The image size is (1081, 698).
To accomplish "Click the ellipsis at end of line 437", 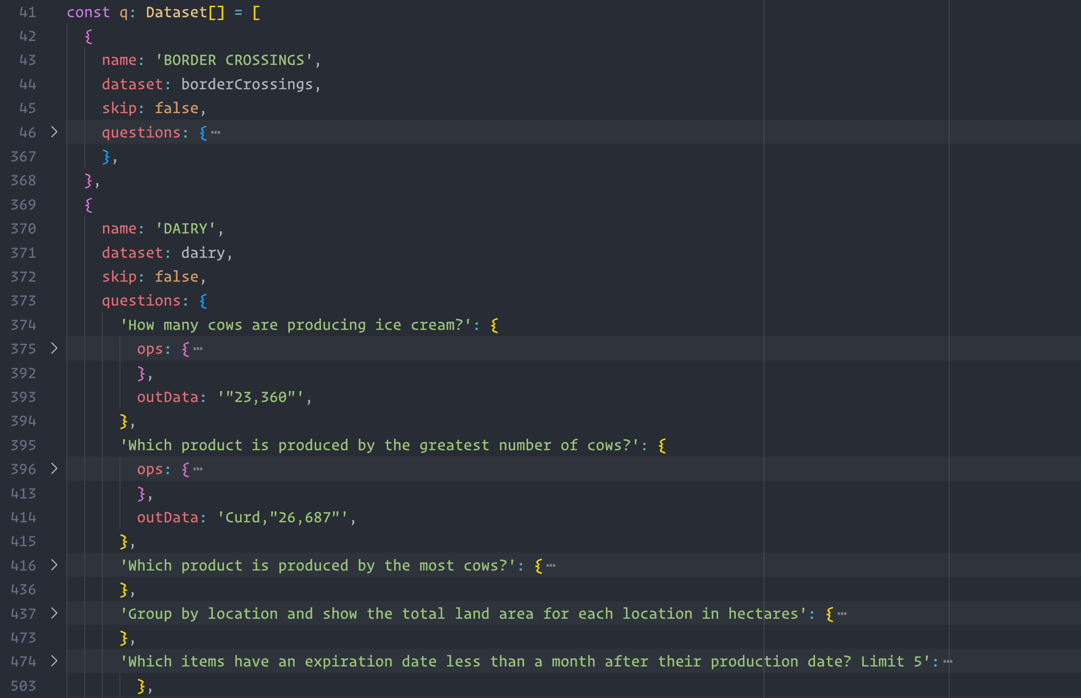I will pyautogui.click(x=842, y=614).
